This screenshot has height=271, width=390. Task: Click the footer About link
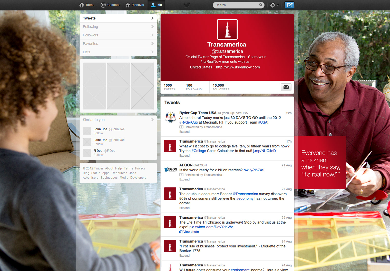(x=109, y=168)
